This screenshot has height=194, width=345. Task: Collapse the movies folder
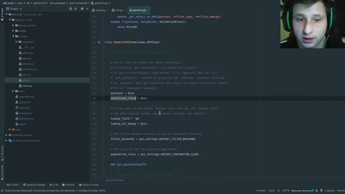click(13, 36)
